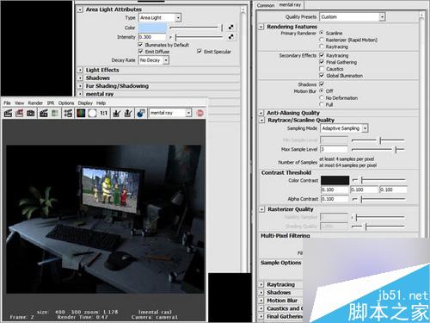The width and height of the screenshot is (430, 323).
Task: Expand the Light Effects section
Action: [80, 70]
